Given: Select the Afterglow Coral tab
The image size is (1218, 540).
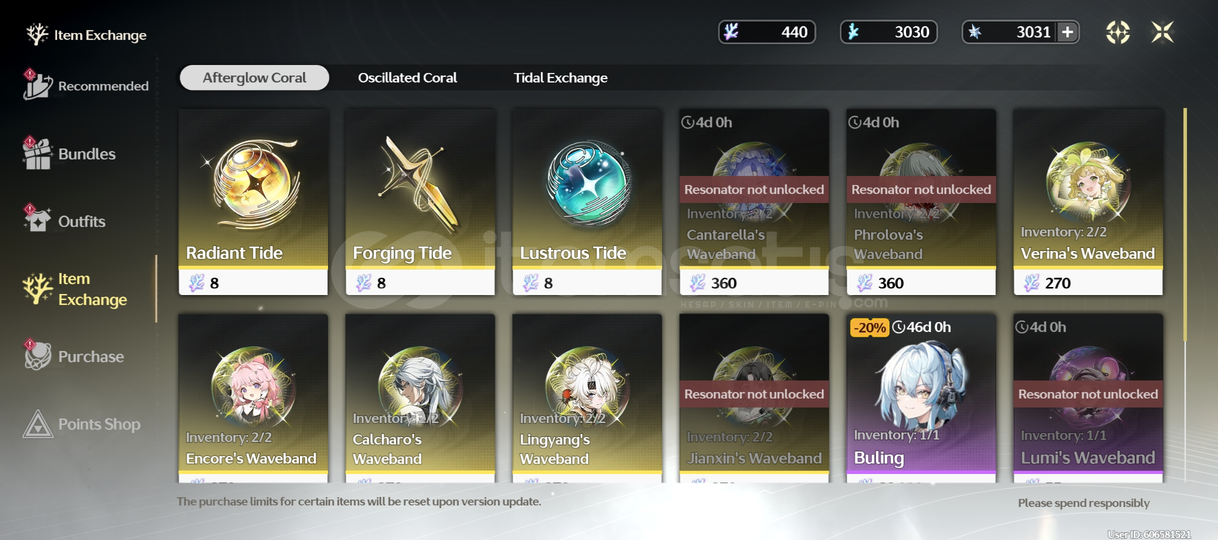Looking at the screenshot, I should pyautogui.click(x=254, y=78).
